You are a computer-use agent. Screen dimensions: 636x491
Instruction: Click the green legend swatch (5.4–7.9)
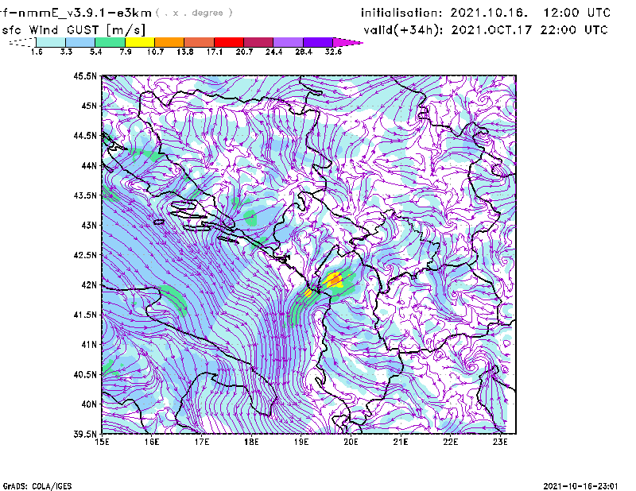(x=110, y=42)
